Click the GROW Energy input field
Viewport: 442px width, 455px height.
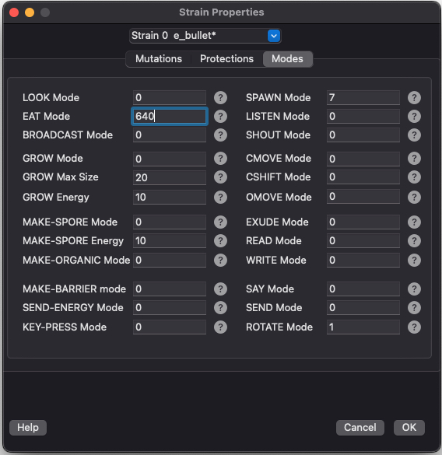click(x=170, y=198)
